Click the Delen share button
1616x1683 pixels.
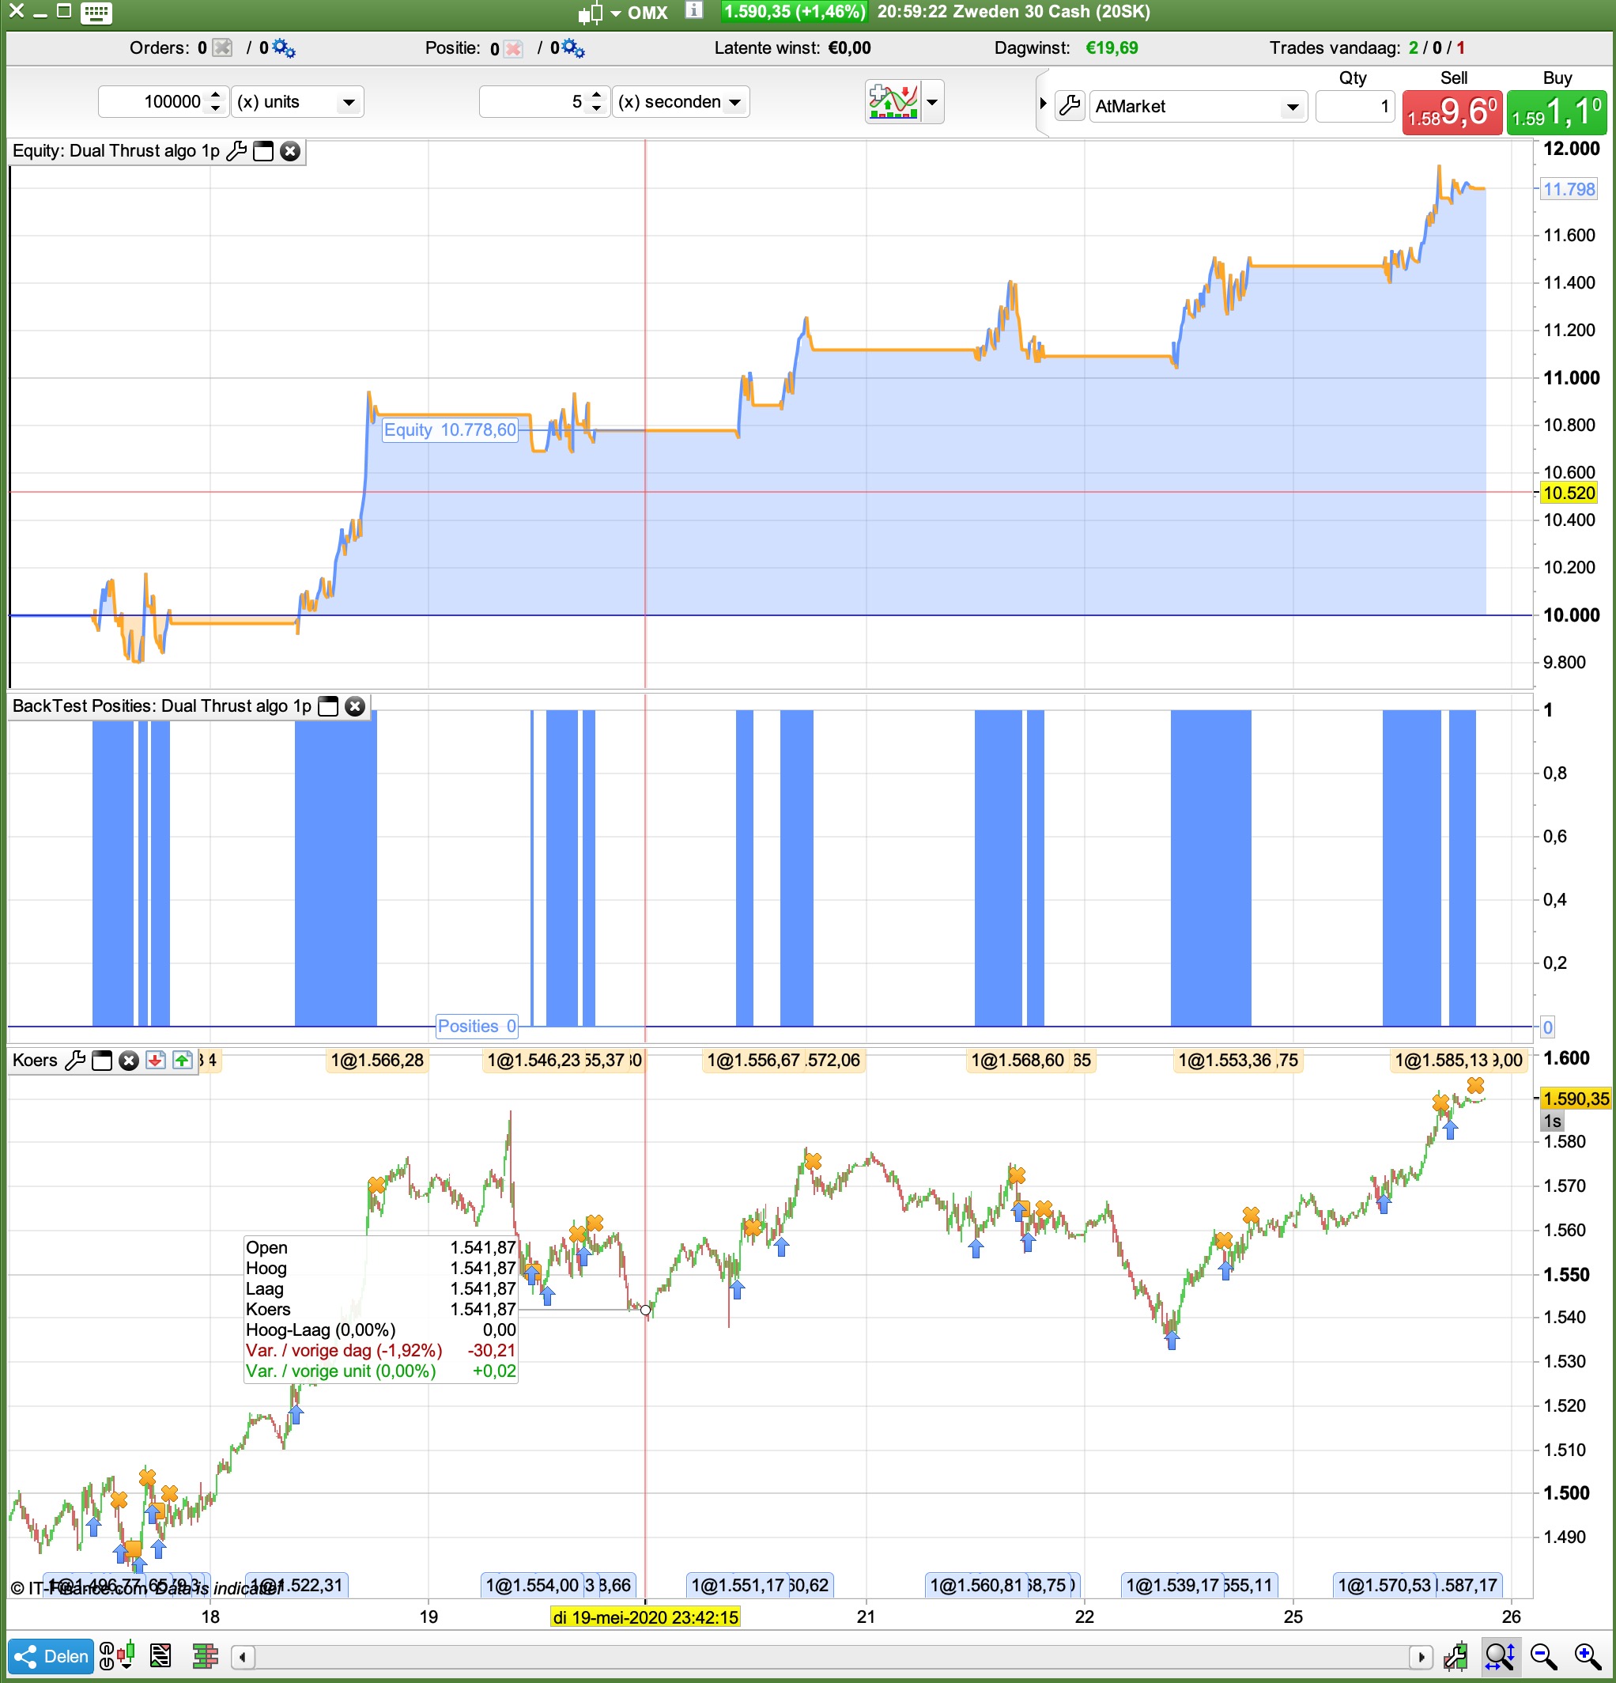[51, 1655]
